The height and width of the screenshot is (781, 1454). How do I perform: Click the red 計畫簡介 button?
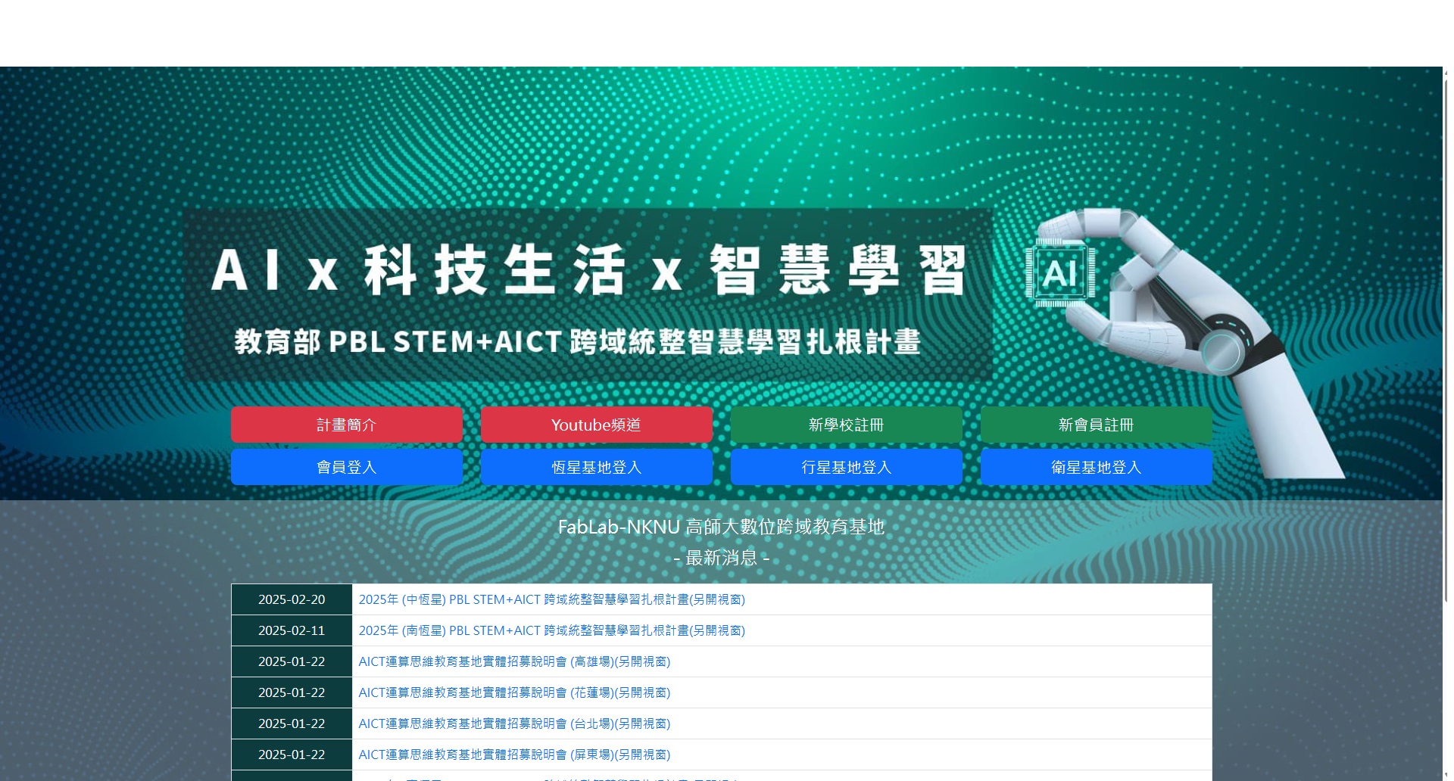pyautogui.click(x=346, y=425)
